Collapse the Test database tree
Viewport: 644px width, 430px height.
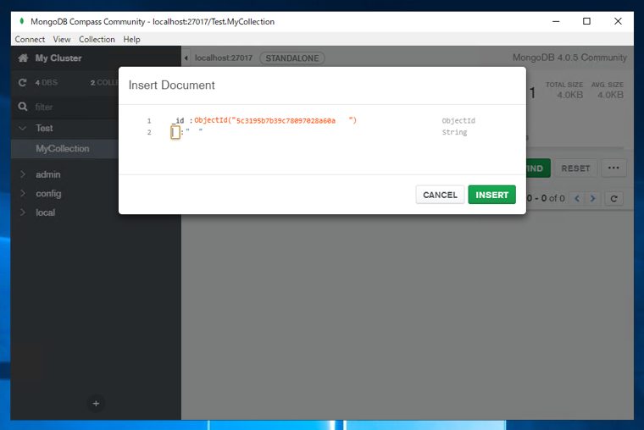click(x=23, y=128)
